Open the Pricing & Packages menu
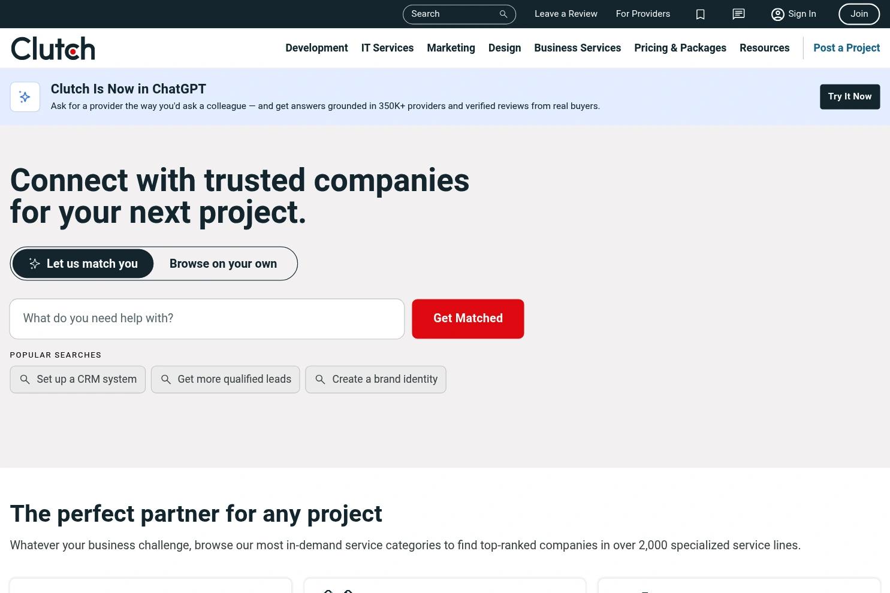Image resolution: width=890 pixels, height=593 pixels. pos(680,48)
